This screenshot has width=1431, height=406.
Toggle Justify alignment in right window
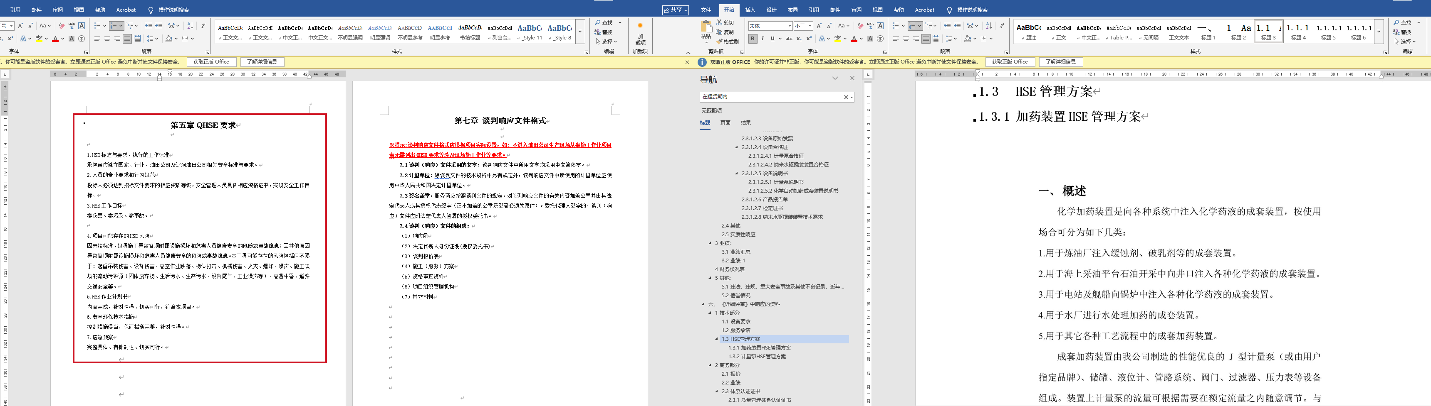926,39
